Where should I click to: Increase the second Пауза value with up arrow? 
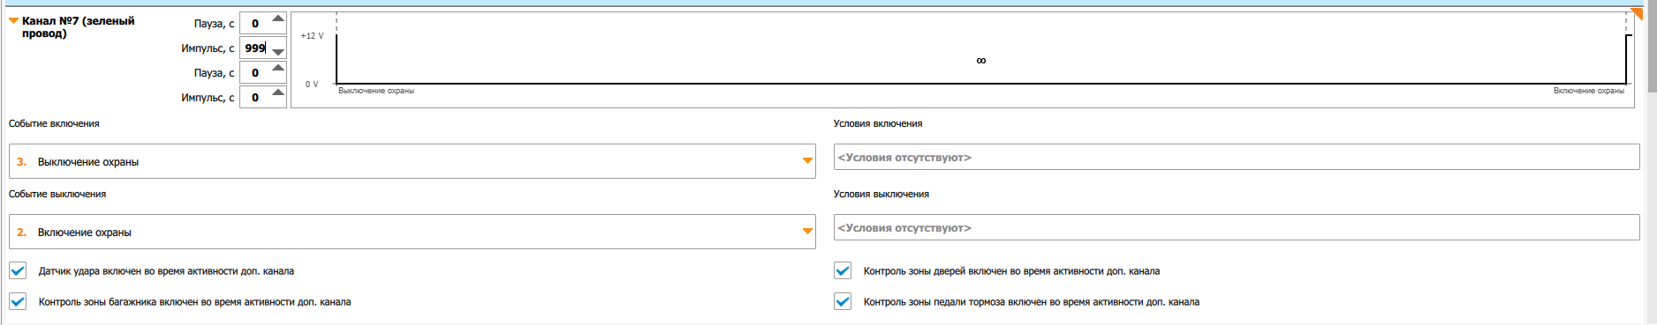pyautogui.click(x=277, y=68)
